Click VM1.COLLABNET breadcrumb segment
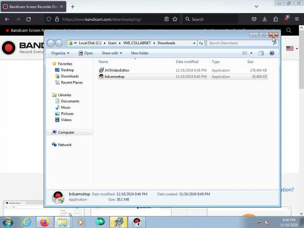This screenshot has height=228, width=304. (137, 43)
